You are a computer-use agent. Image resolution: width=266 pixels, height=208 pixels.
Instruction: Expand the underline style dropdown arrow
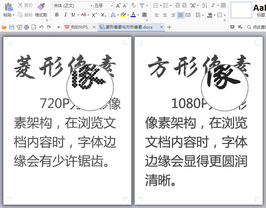(78, 15)
